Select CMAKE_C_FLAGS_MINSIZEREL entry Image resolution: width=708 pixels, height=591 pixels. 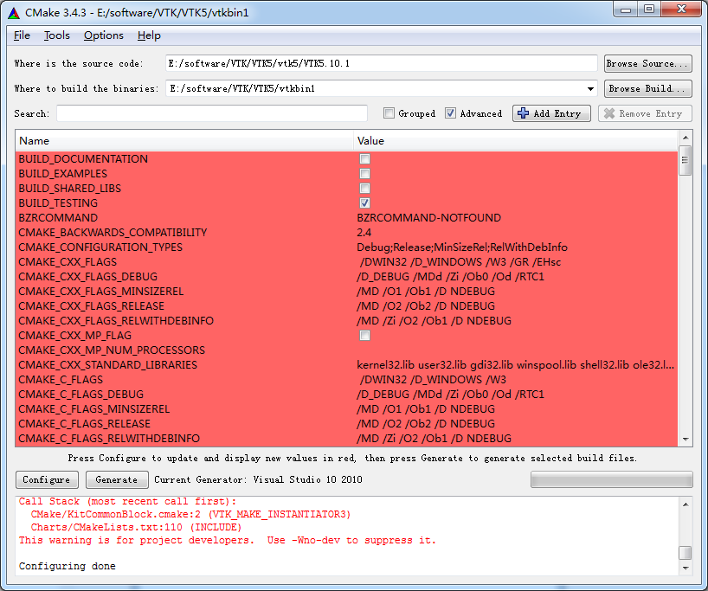tap(94, 409)
